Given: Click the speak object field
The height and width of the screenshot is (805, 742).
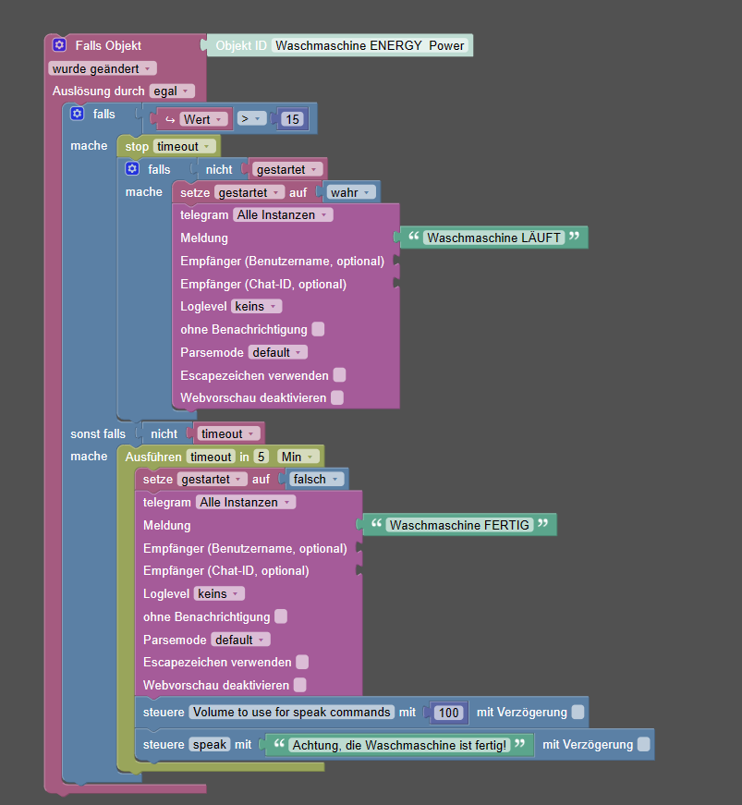Looking at the screenshot, I should click(210, 744).
